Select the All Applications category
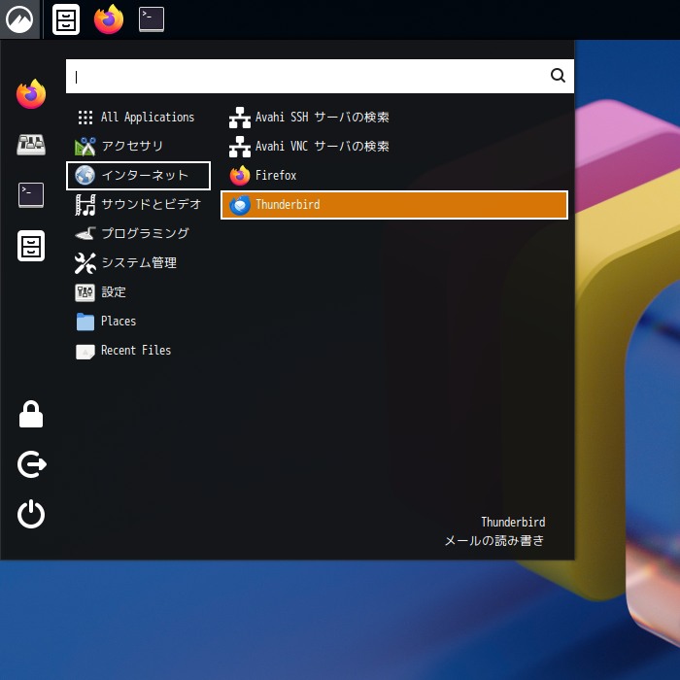The width and height of the screenshot is (680, 680). point(138,118)
